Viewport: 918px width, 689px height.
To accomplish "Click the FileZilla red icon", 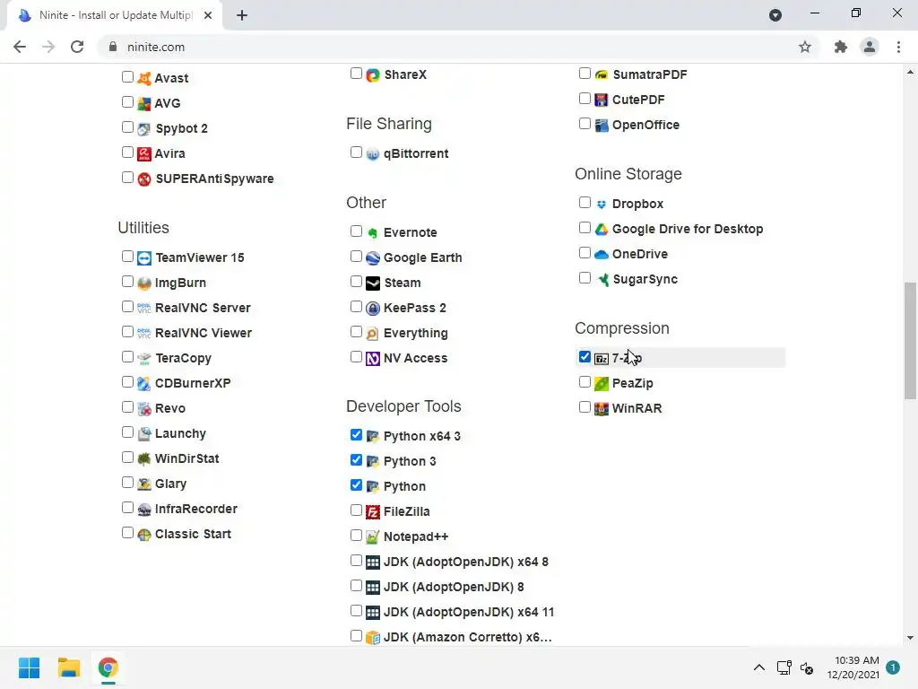I will [373, 511].
